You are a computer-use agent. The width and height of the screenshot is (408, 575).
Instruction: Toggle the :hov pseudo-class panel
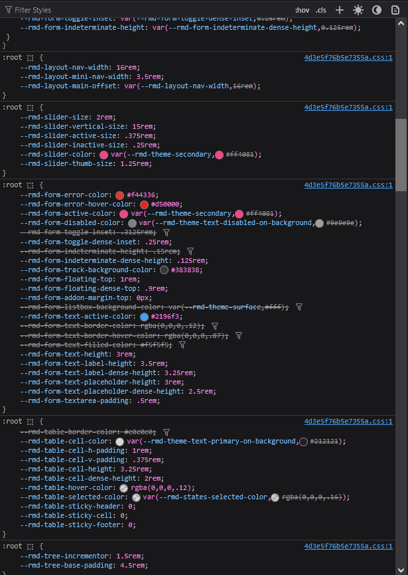point(303,9)
